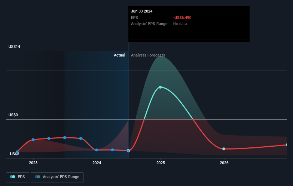Select the 2026 forecast data point

tap(224, 149)
